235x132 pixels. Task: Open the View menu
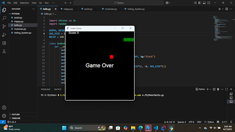coord(34,3)
